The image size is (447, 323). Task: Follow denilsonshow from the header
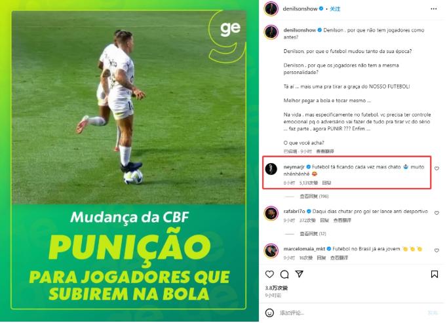[335, 9]
